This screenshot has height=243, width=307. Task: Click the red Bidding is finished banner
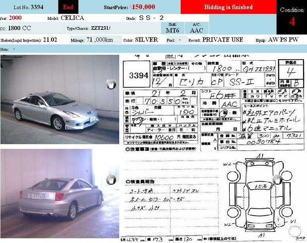pyautogui.click(x=228, y=8)
